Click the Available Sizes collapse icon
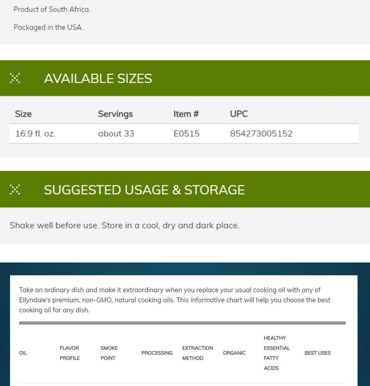370x386 pixels. point(15,78)
